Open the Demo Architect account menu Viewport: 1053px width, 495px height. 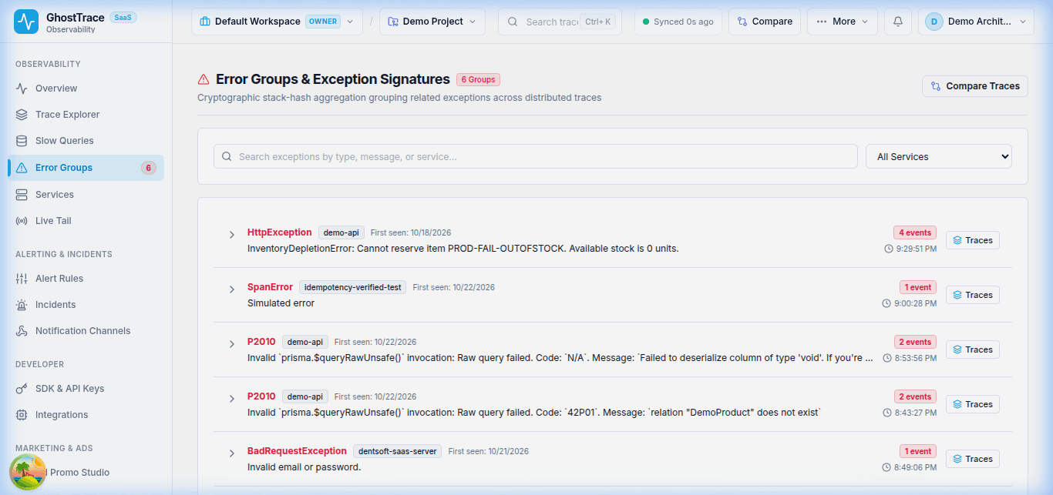[976, 22]
